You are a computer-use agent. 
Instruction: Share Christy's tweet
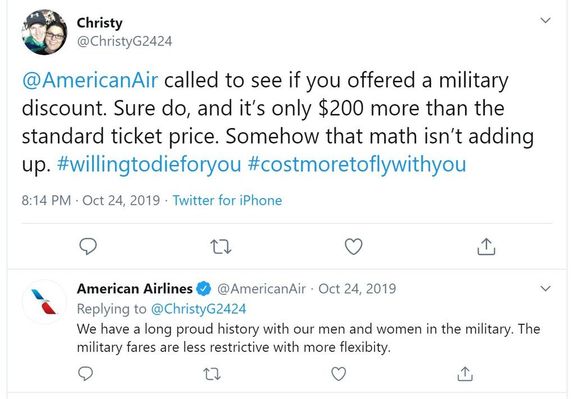pos(486,246)
